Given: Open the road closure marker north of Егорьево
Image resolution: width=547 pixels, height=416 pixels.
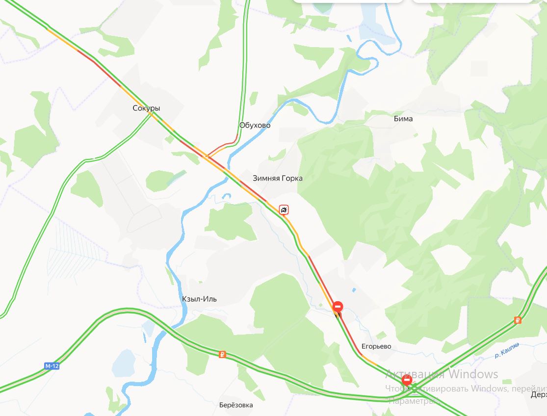Looking at the screenshot, I should (x=338, y=307).
